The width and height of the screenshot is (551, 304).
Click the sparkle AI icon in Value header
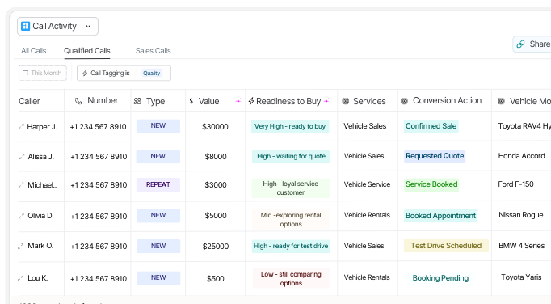[238, 101]
